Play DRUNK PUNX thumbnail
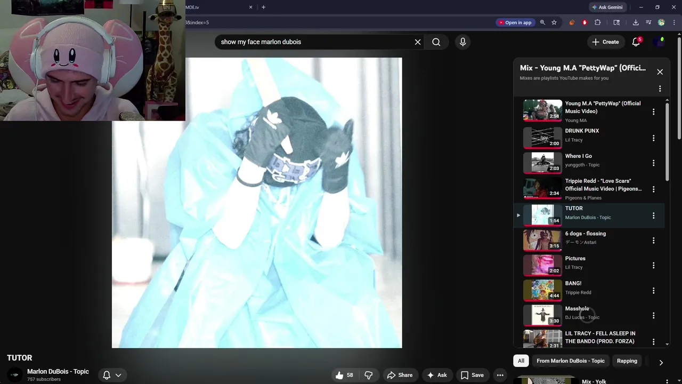This screenshot has width=682, height=384. pyautogui.click(x=542, y=138)
